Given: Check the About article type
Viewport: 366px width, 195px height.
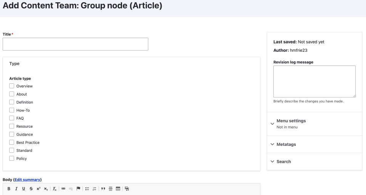Looking at the screenshot, I should [12, 94].
